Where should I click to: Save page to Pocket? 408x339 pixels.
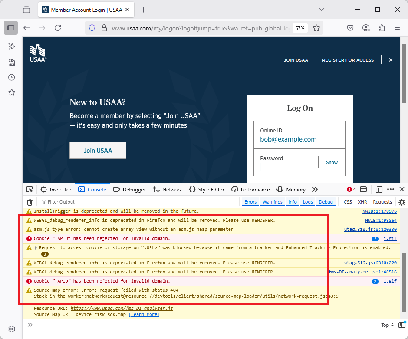[350, 28]
